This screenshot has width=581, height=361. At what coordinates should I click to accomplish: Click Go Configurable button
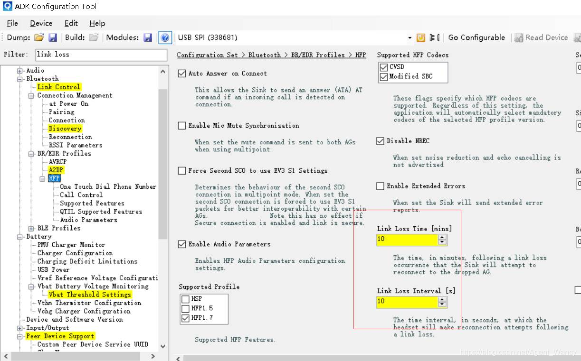click(x=476, y=37)
